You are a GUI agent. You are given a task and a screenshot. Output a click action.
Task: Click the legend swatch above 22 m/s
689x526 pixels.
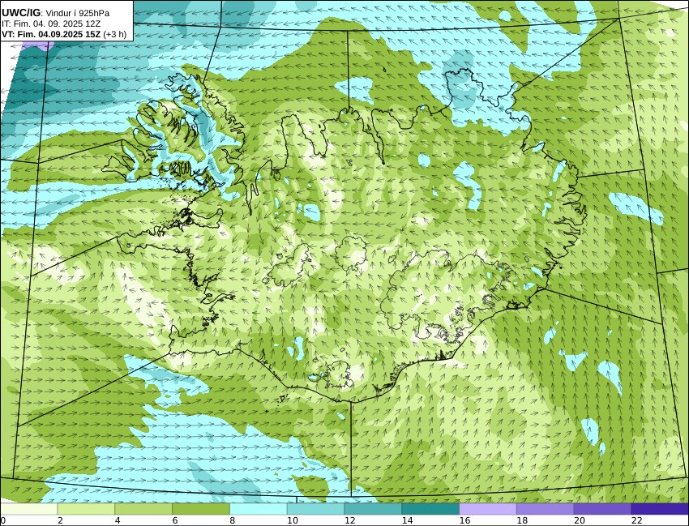point(660,509)
